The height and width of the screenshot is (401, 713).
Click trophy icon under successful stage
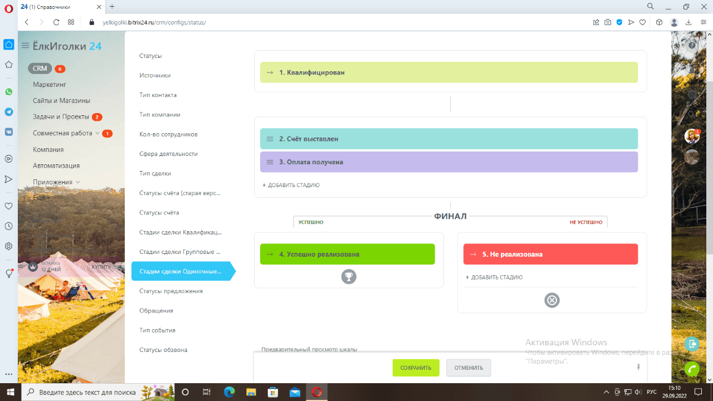click(x=349, y=276)
